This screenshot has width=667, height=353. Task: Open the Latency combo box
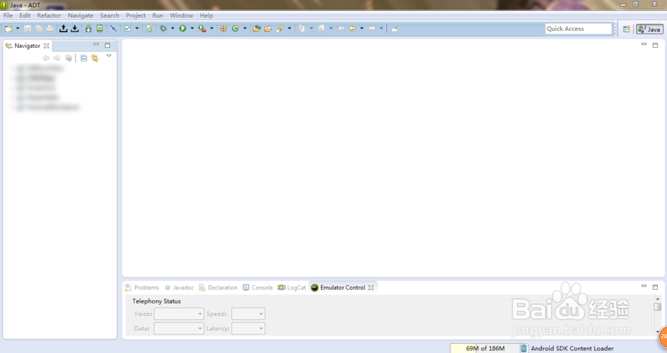click(x=248, y=328)
